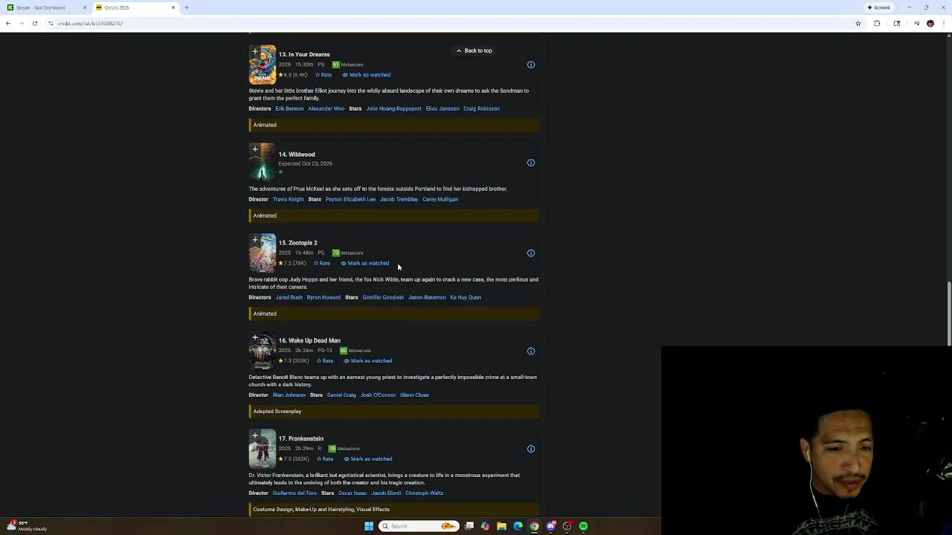Reload the current page
Image resolution: width=952 pixels, height=535 pixels.
point(35,23)
